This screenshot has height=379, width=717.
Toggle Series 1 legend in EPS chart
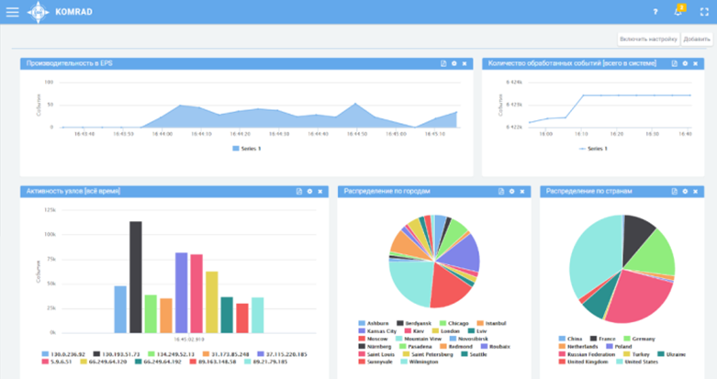coord(247,149)
